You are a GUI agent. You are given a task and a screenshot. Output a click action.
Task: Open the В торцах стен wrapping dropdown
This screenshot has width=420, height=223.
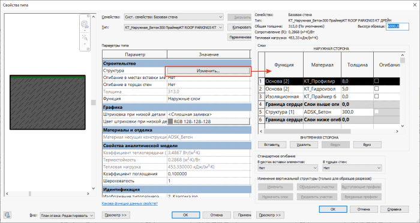(352, 168)
